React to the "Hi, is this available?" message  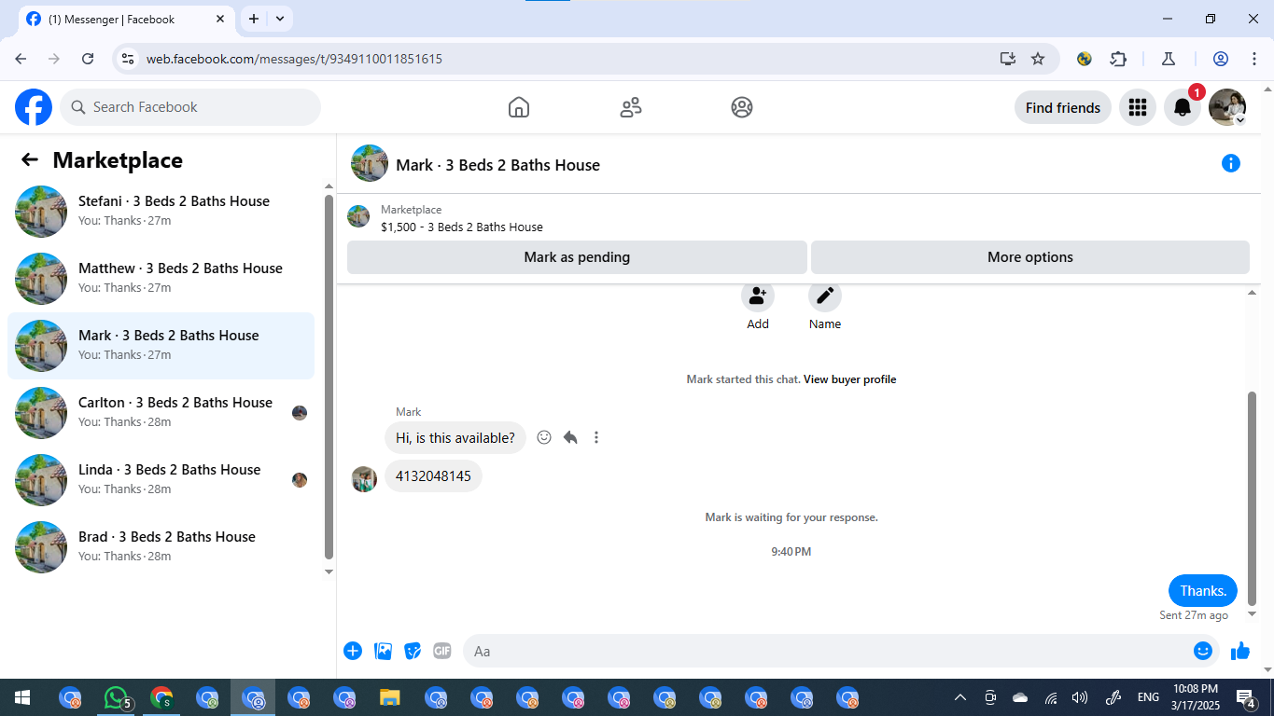(544, 437)
